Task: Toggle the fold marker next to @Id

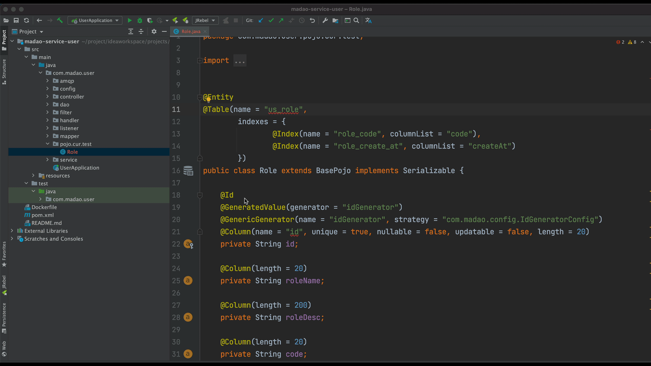Action: click(200, 195)
